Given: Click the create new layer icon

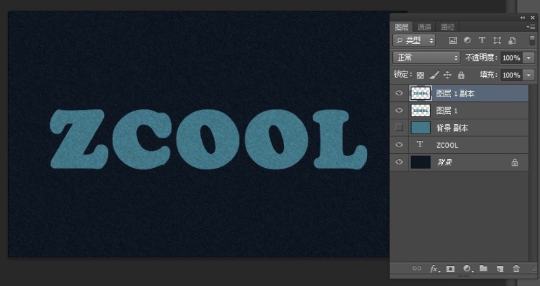Looking at the screenshot, I should (x=500, y=268).
